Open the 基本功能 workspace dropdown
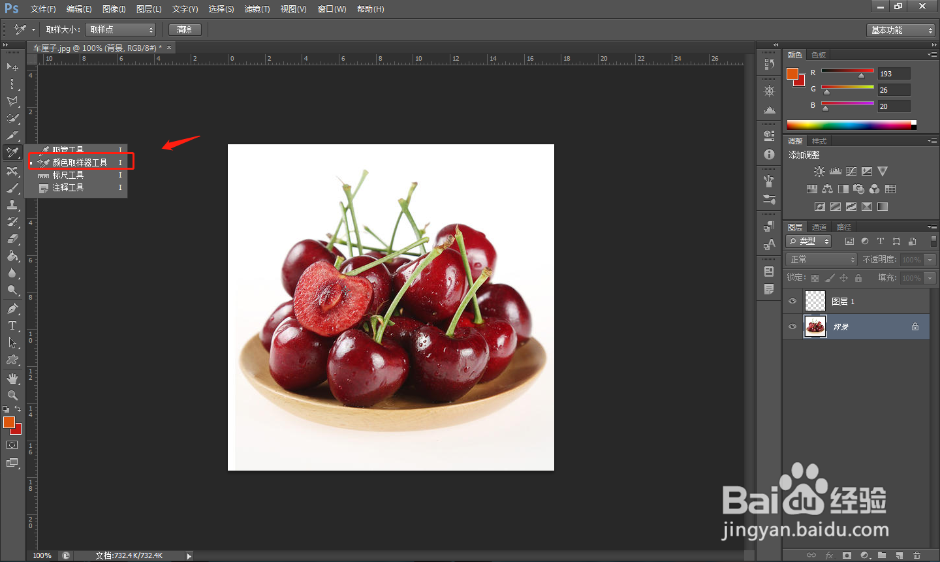Viewport: 940px width, 562px height. (900, 30)
